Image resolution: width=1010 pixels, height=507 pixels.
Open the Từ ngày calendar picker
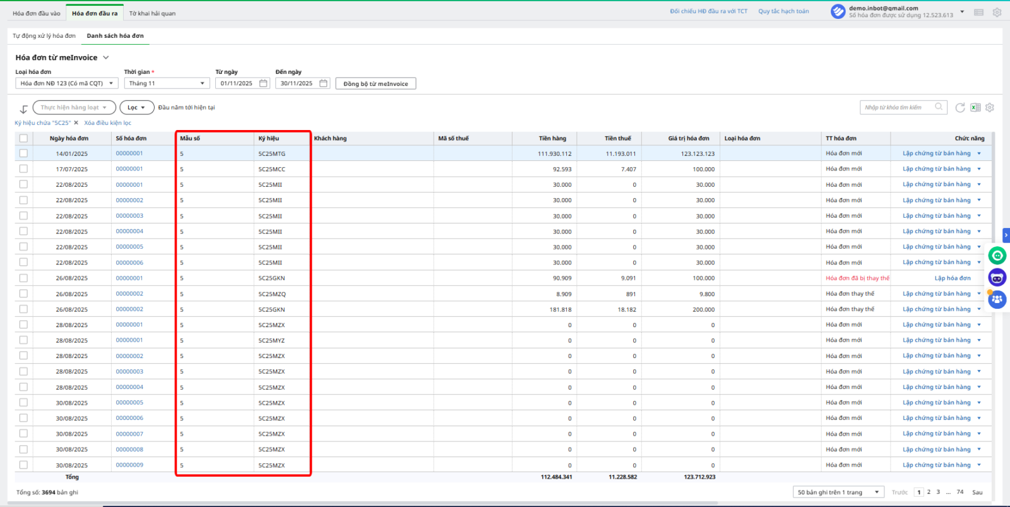click(263, 83)
